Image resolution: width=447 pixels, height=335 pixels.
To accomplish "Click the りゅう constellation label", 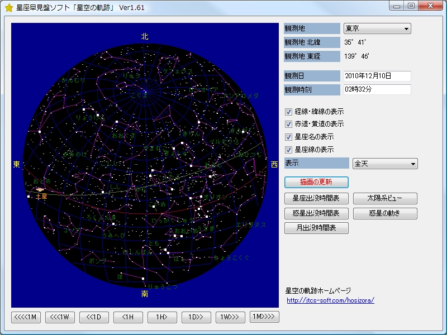I will (x=132, y=76).
